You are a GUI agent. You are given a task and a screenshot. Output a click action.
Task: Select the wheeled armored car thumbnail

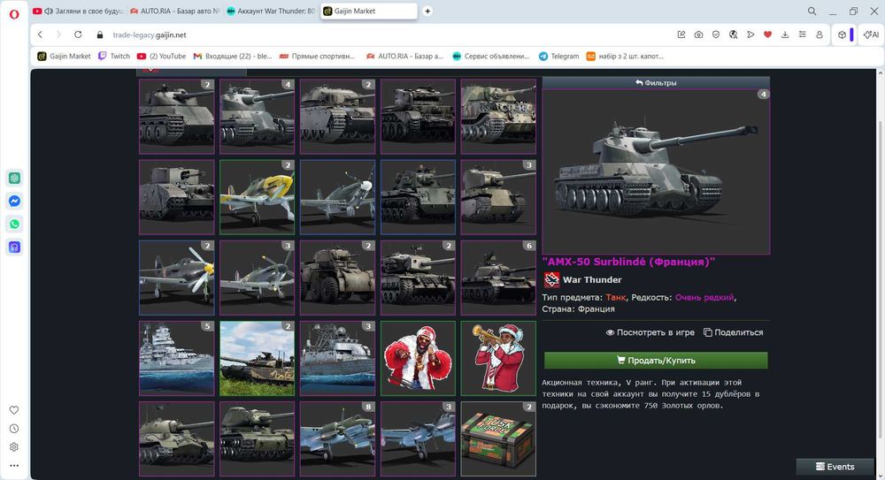coord(337,278)
